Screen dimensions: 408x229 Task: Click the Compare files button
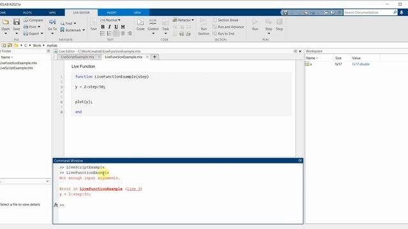coord(33,20)
